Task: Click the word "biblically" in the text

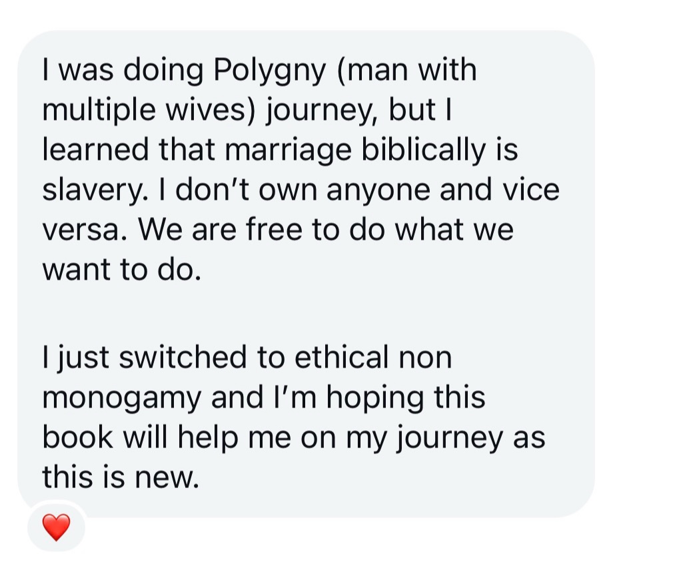Action: click(x=423, y=150)
